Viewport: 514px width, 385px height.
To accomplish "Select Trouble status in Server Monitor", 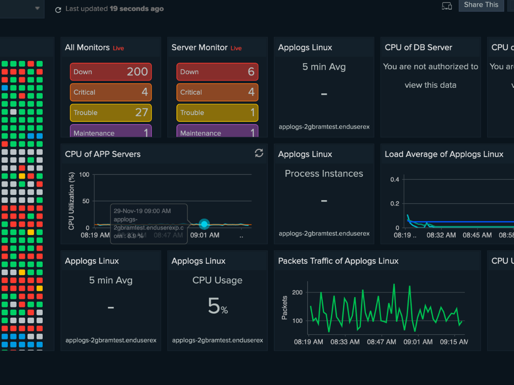I will [x=217, y=113].
